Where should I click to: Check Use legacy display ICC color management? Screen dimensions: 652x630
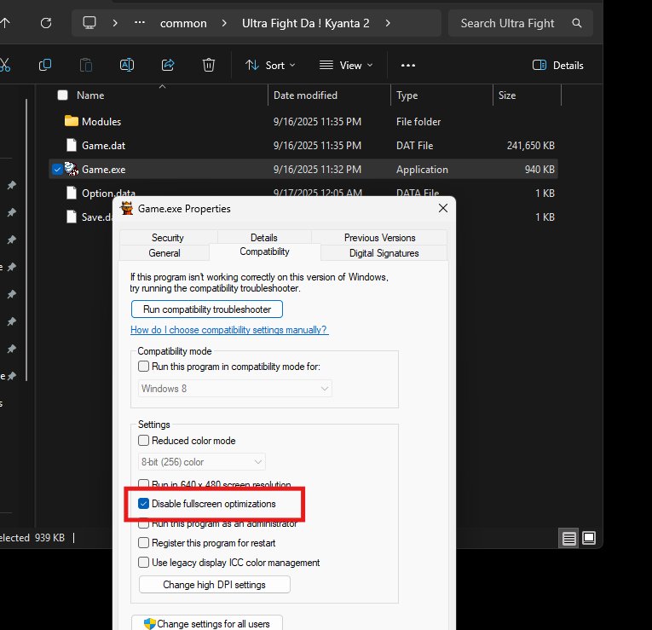click(x=143, y=562)
